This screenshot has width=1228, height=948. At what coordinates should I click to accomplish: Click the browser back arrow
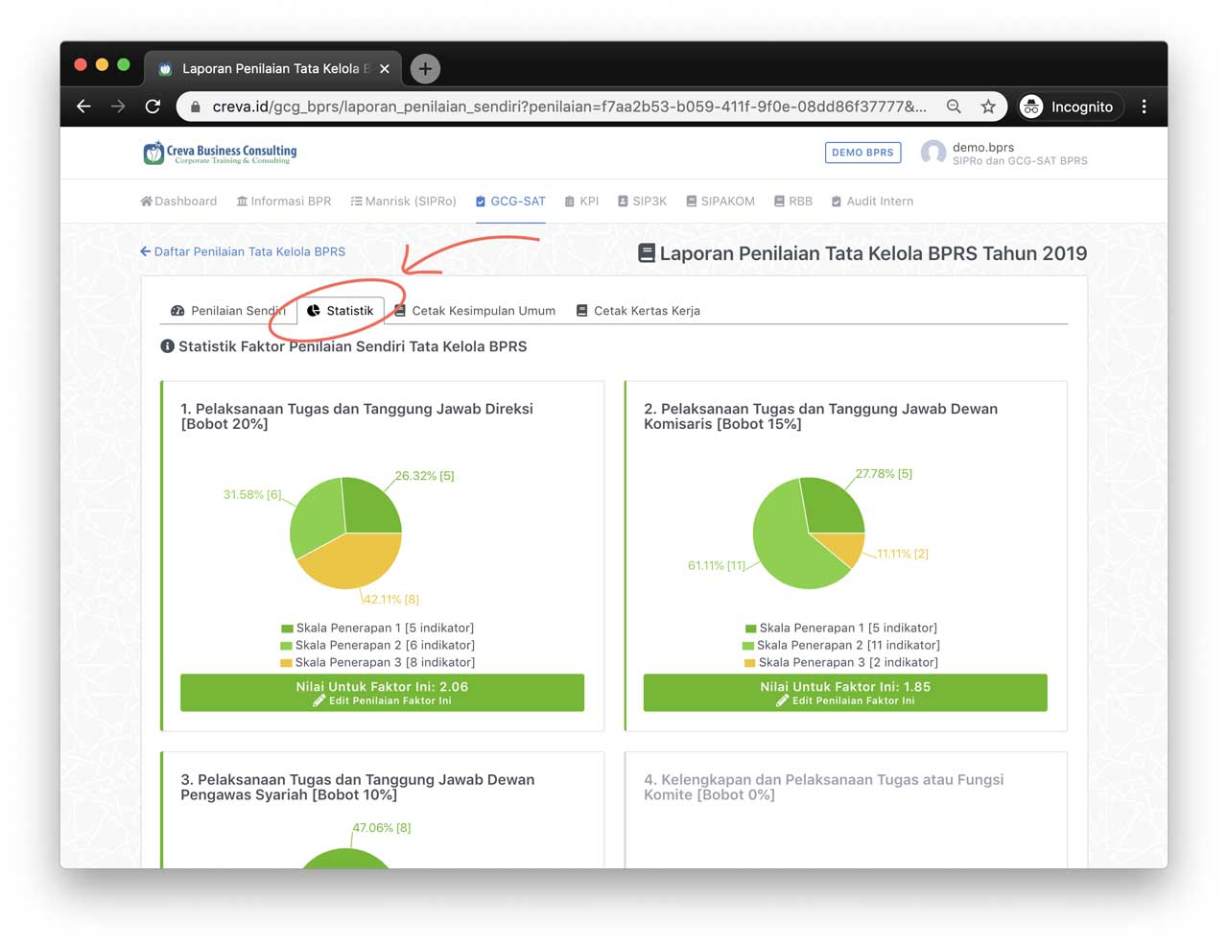pos(83,107)
